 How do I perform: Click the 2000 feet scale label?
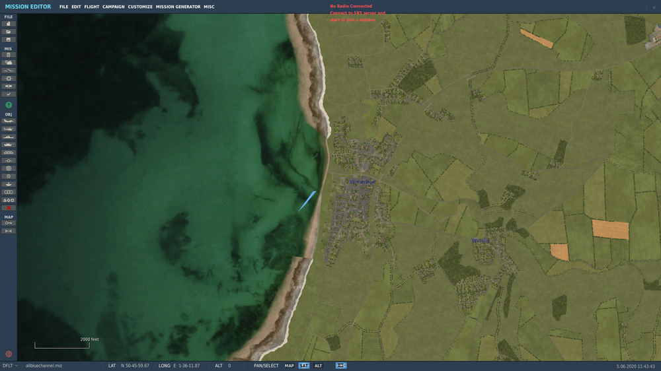[89, 339]
